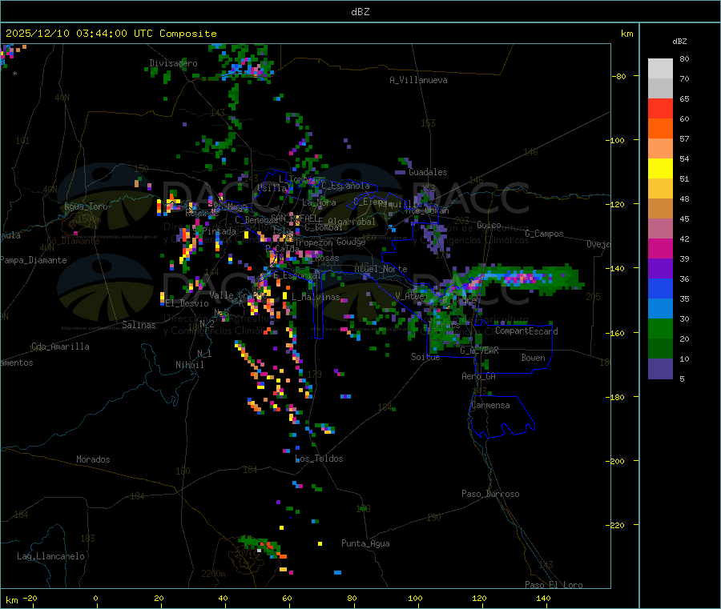The image size is (721, 609).
Task: Pick the light blue 30-35 dBZ legend swatch
Action: 660,309
